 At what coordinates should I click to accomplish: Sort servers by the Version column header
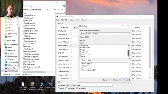pos(138,28)
